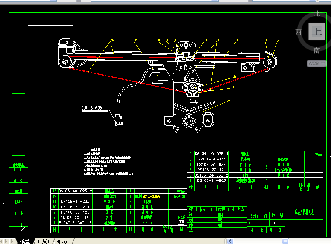Select part number DS106-43-035 in parts list
This screenshot has width=331, height=244.
(75, 201)
